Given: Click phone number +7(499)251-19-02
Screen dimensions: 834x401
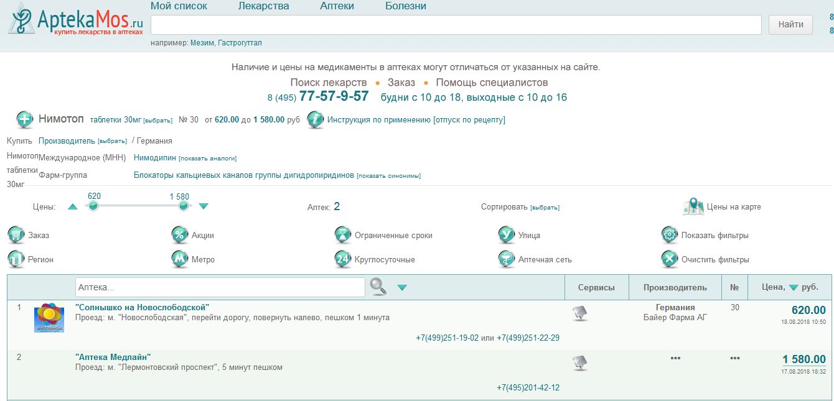Looking at the screenshot, I should (x=447, y=338).
